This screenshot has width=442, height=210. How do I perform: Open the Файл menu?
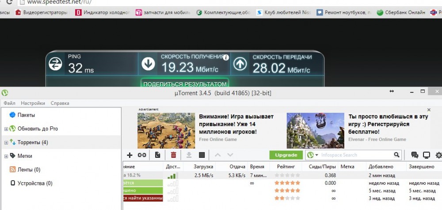point(9,103)
